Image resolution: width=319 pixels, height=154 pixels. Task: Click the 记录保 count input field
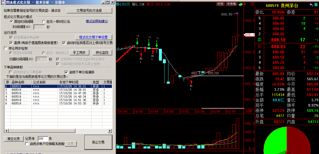43,139
